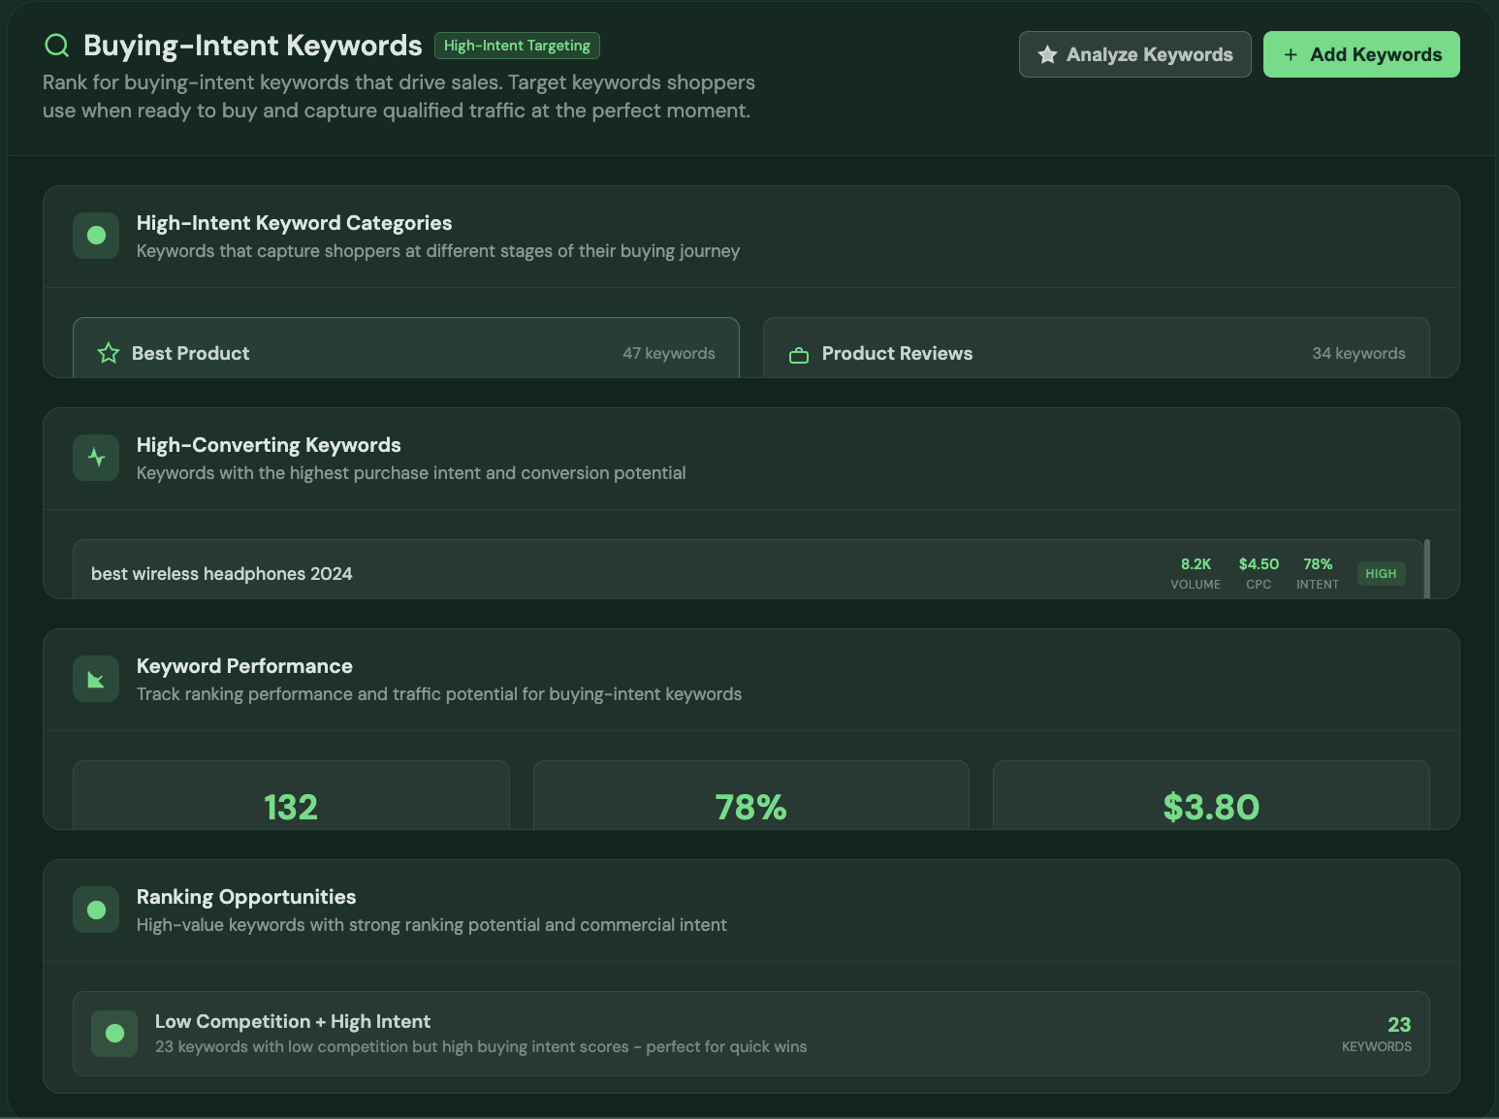Image resolution: width=1499 pixels, height=1119 pixels.
Task: Click the keyword list scrollbar
Action: point(1425,570)
